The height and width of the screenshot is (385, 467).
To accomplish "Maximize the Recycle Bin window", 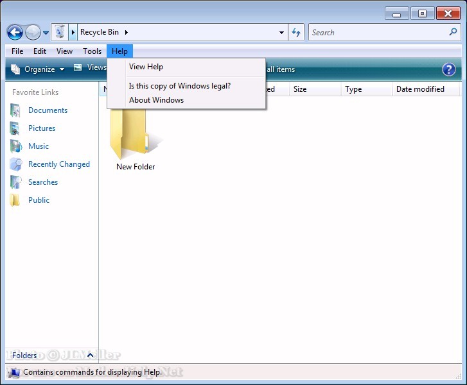I will click(x=422, y=13).
